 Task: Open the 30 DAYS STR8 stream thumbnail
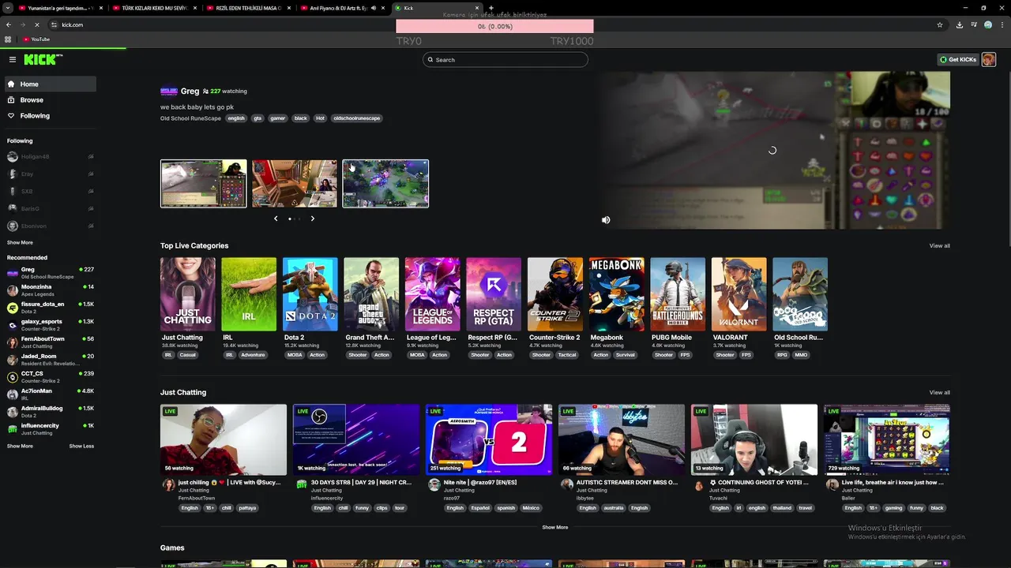(356, 439)
